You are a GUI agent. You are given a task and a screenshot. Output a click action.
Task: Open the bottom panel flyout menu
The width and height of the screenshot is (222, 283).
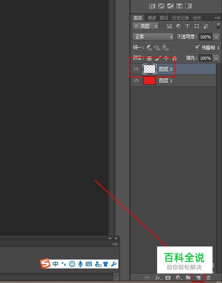(x=115, y=244)
